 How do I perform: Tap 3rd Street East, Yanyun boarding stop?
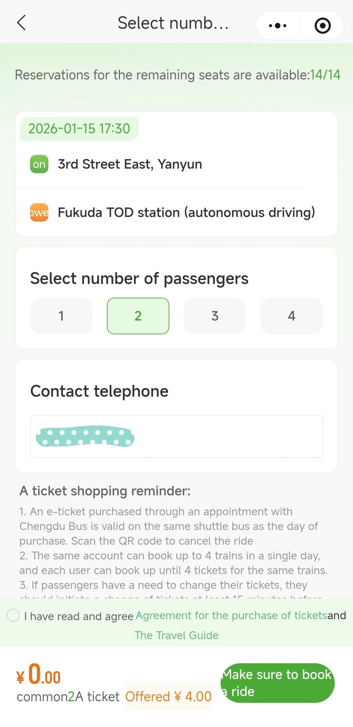tap(130, 164)
